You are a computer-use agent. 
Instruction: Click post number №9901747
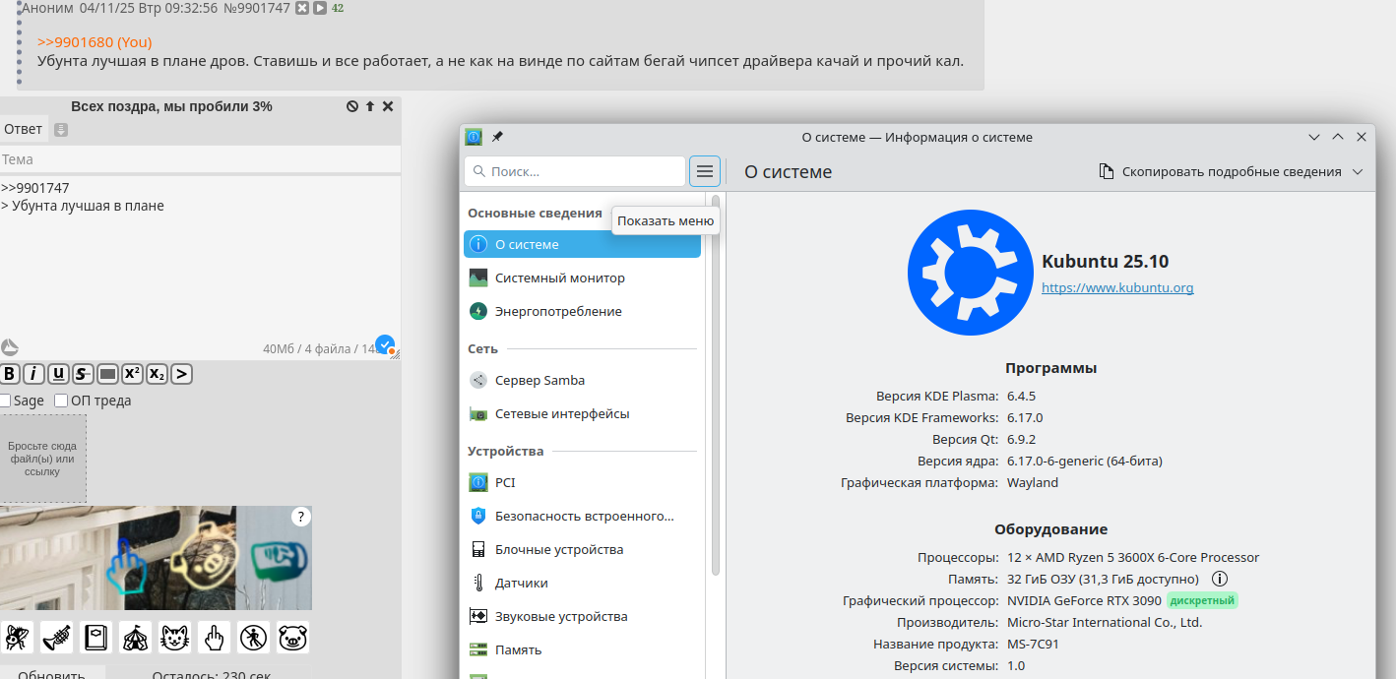click(x=257, y=8)
